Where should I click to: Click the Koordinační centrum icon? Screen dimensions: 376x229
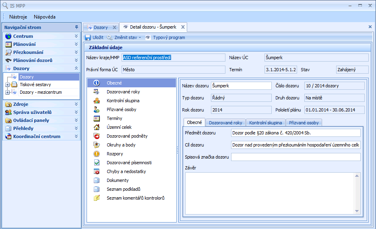pos(8,136)
